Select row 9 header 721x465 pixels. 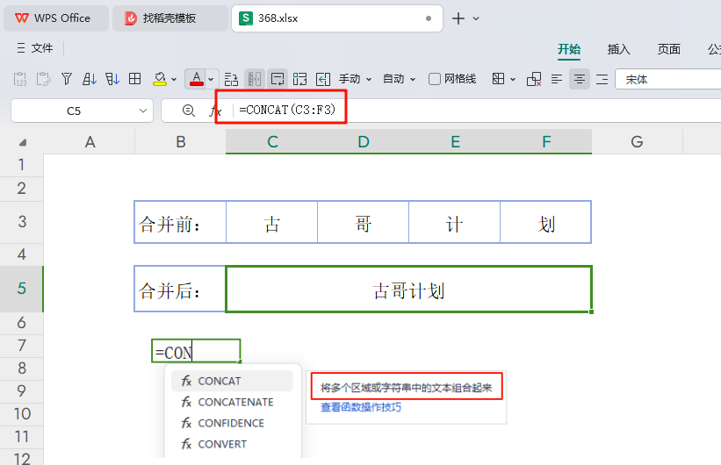click(22, 391)
